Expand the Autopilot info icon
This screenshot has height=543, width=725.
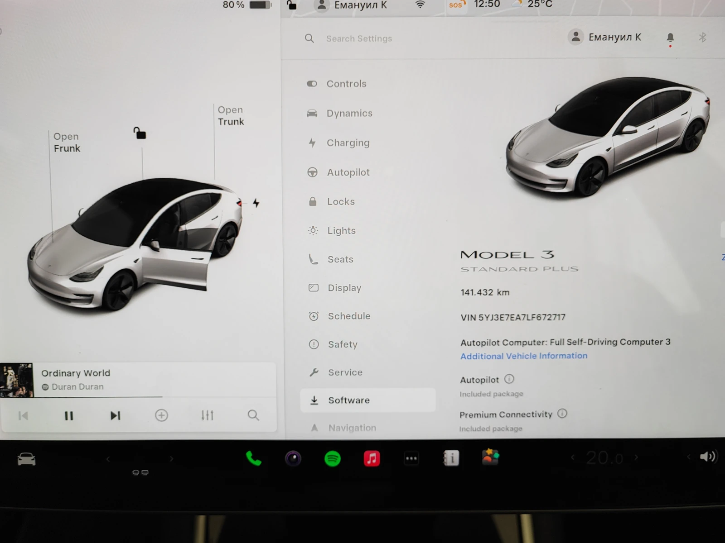coord(509,379)
